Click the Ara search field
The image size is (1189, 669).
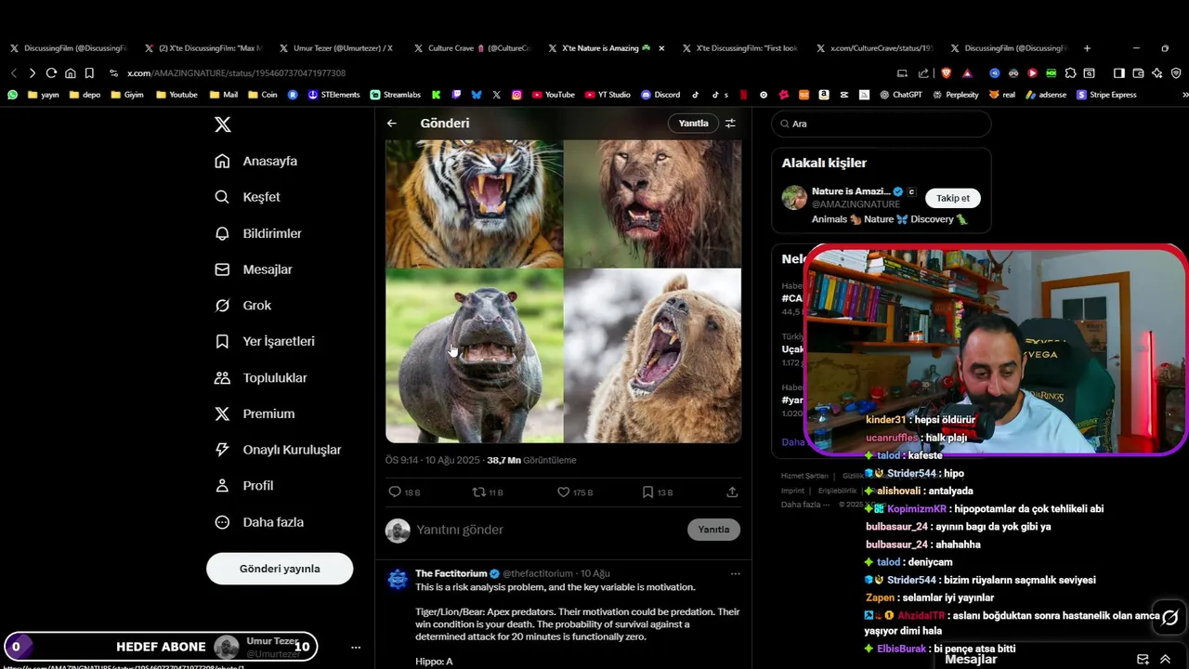881,124
